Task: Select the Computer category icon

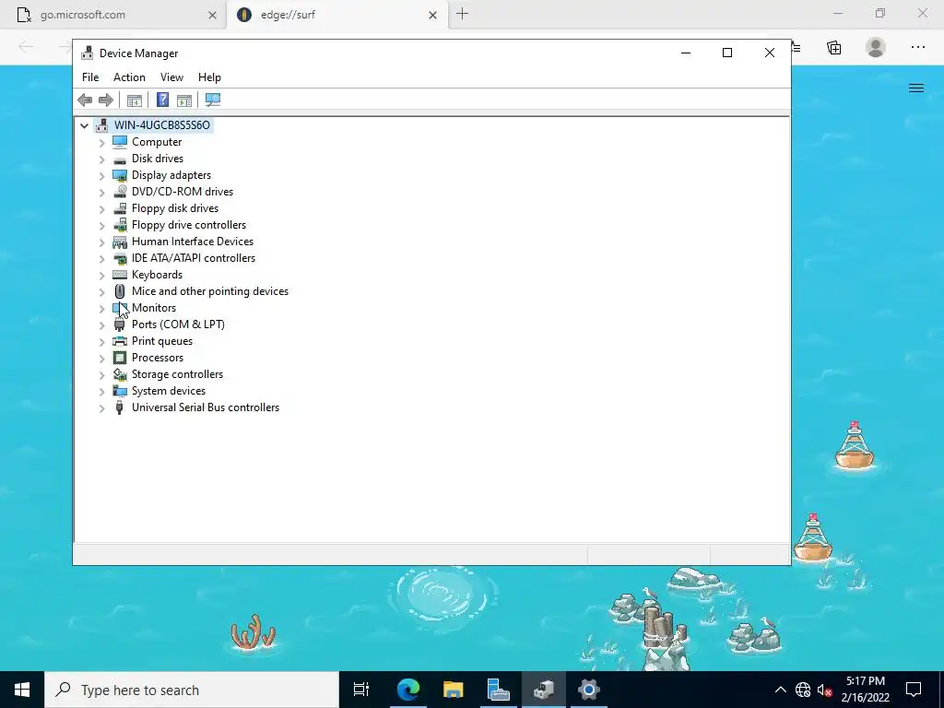Action: (120, 141)
